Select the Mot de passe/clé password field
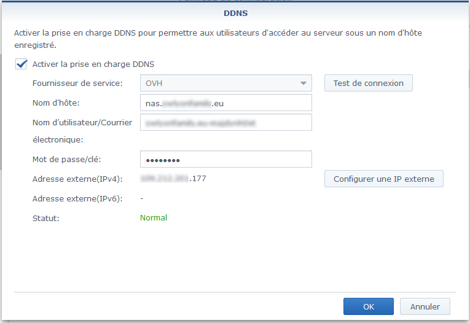 (x=225, y=160)
